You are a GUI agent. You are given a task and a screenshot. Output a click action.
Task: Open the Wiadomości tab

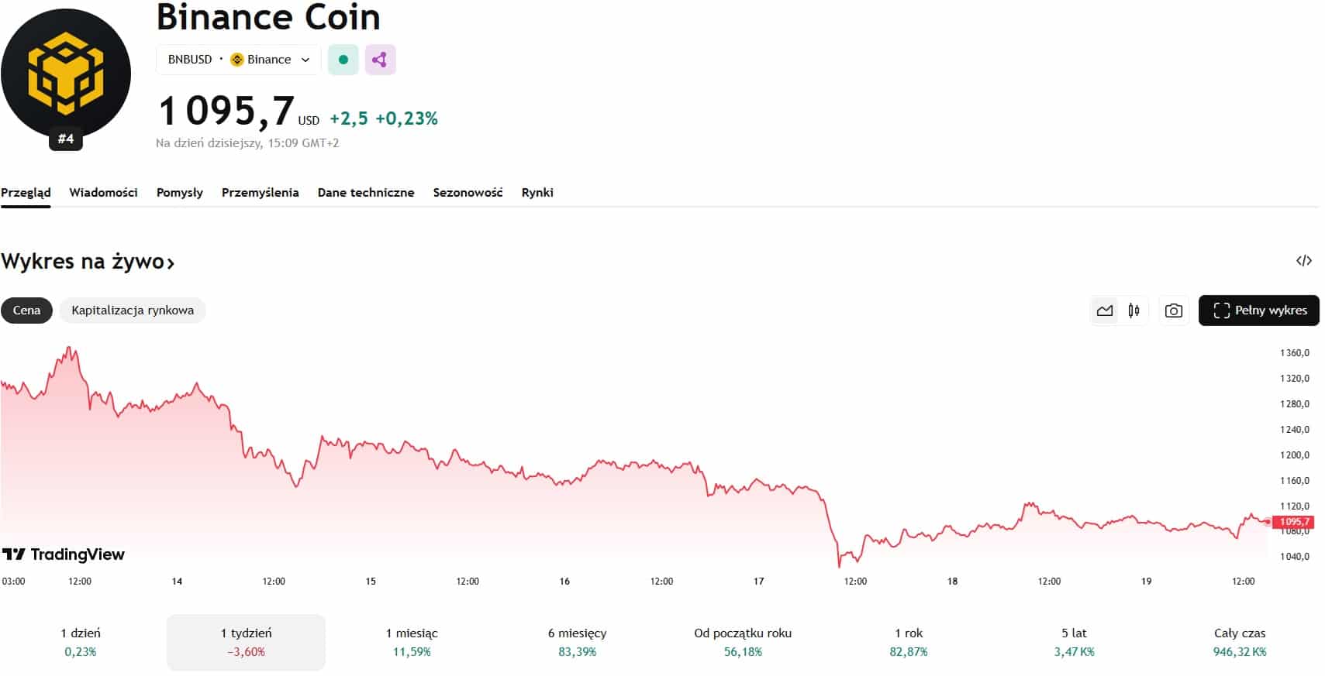click(x=103, y=193)
